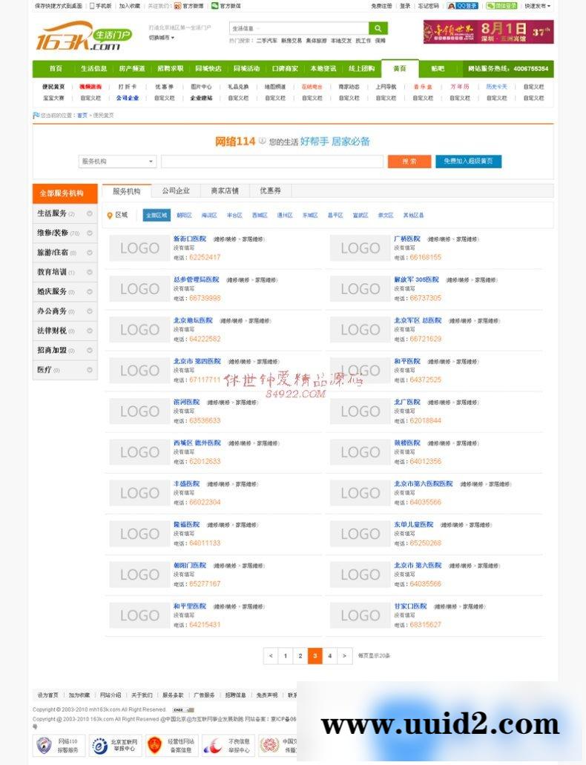Open the 163k.com site logo
This screenshot has width=586, height=765.
[x=84, y=36]
